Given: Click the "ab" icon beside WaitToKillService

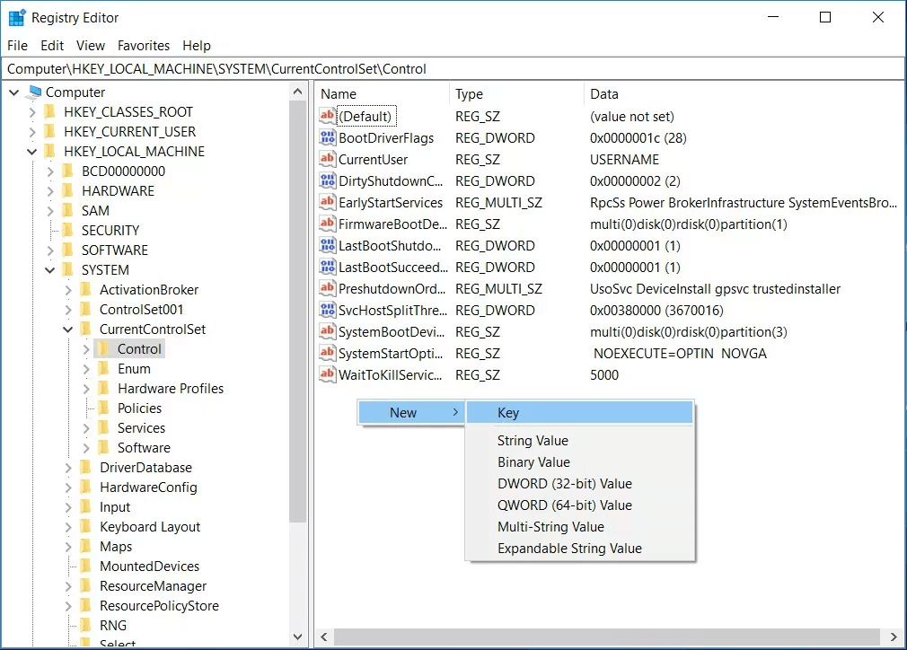Looking at the screenshot, I should tap(328, 374).
